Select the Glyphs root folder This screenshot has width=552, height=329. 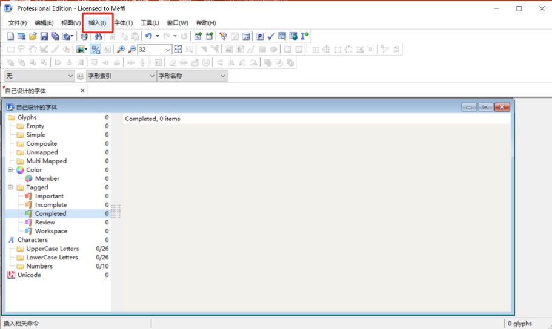[x=27, y=117]
